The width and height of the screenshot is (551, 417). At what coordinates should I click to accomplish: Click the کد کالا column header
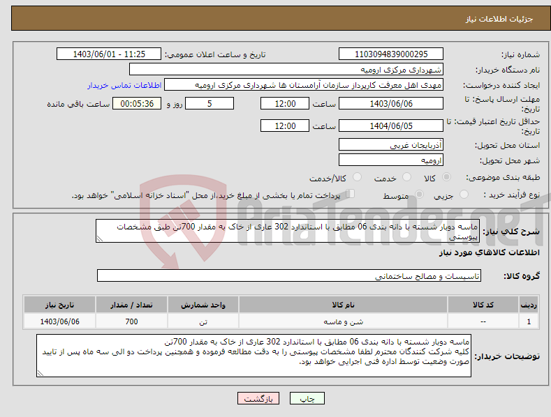[483, 305]
